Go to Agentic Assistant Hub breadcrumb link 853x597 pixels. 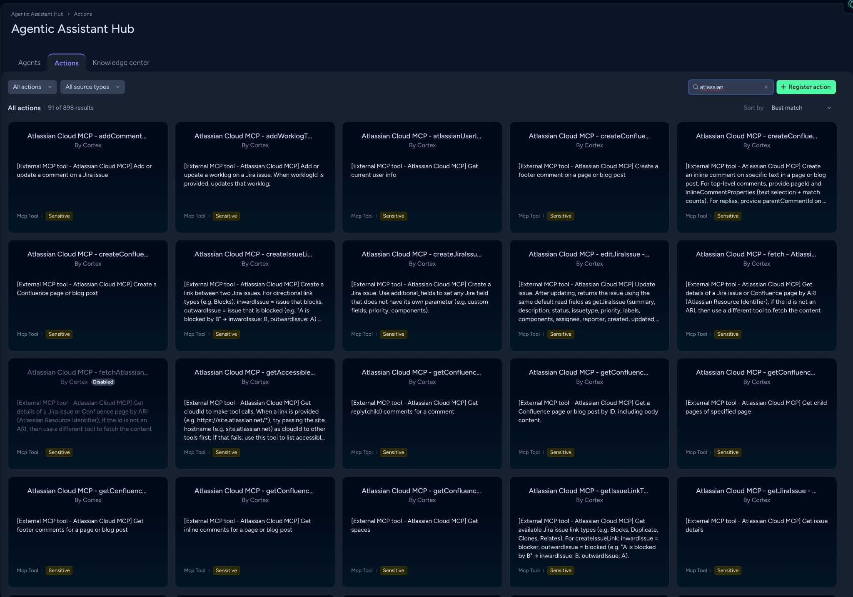(x=37, y=14)
